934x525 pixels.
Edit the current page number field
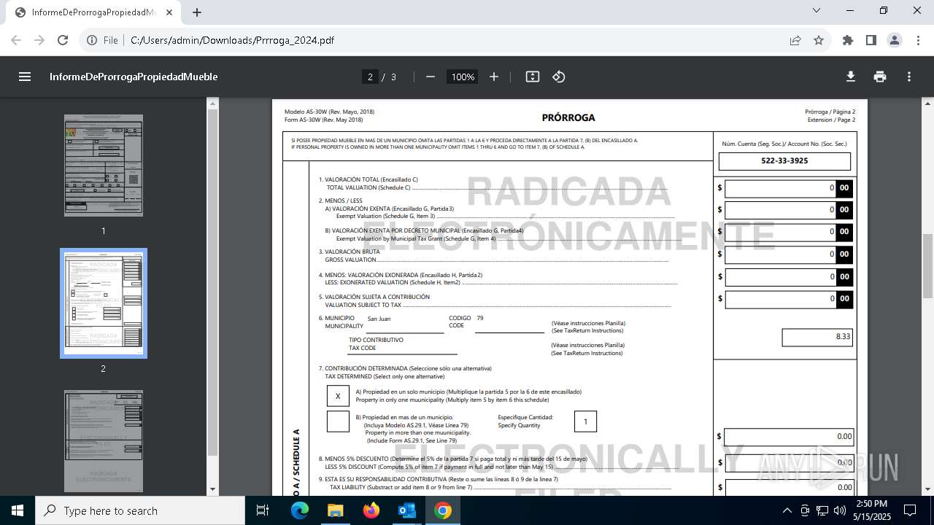(370, 77)
